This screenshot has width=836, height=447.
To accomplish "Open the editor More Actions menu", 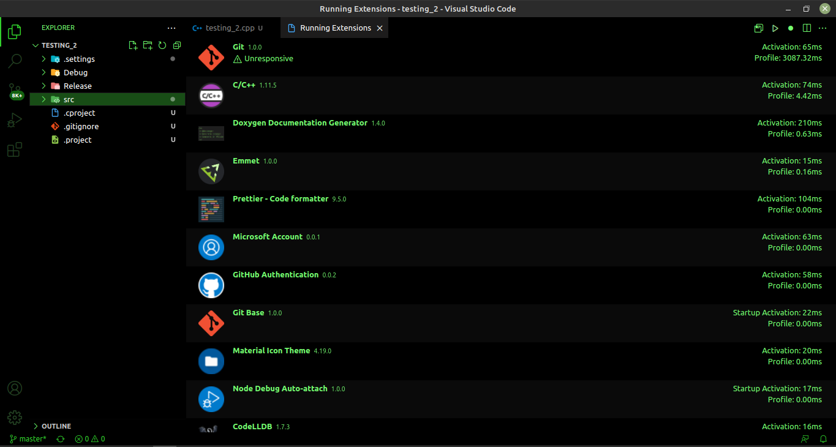I will 823,28.
